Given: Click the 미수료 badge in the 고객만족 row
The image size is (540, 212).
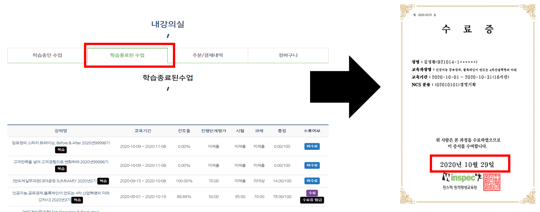Looking at the screenshot, I should [312, 165].
